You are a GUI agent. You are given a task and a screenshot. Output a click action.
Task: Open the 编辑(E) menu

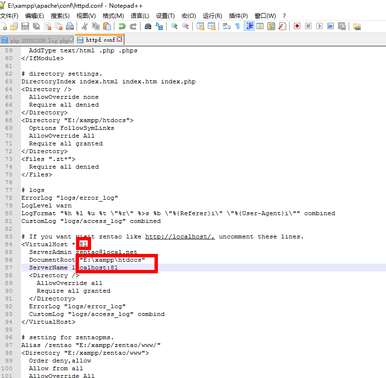click(x=34, y=16)
